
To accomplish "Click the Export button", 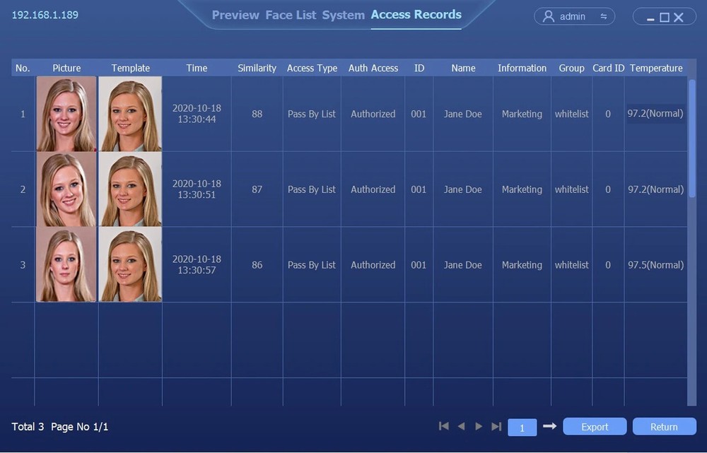I will [x=595, y=426].
